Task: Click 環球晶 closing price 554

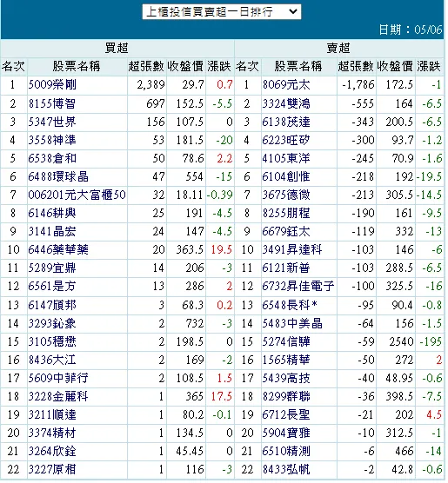Action: pos(194,176)
